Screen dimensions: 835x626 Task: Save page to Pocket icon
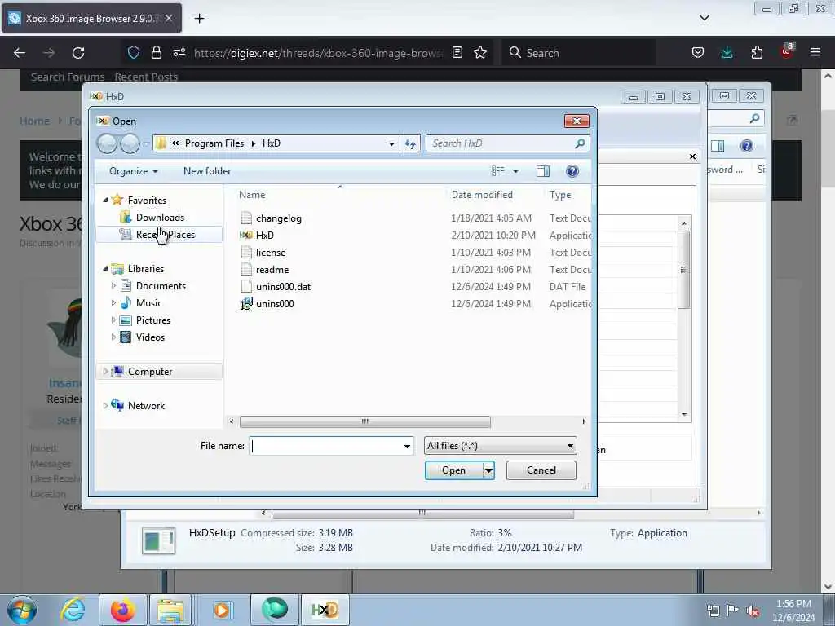(x=698, y=53)
